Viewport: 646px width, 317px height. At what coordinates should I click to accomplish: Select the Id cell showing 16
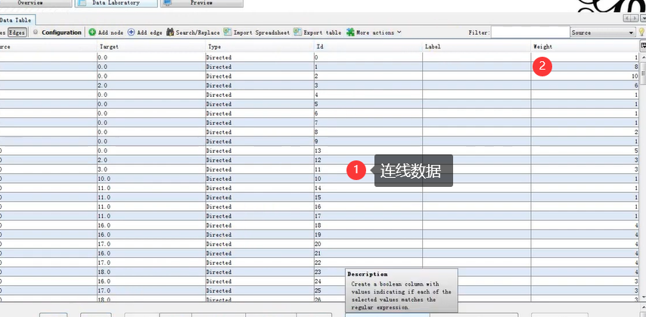368,207
